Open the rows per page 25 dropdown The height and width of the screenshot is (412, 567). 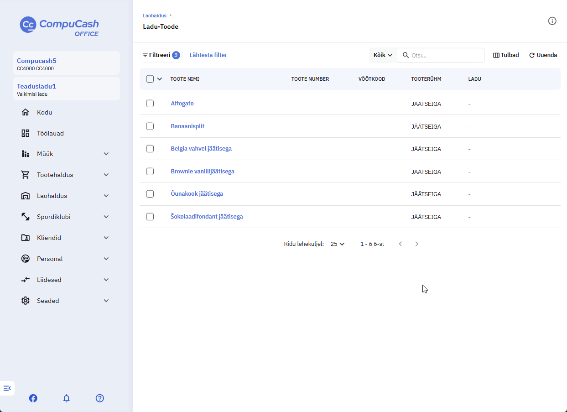[338, 244]
